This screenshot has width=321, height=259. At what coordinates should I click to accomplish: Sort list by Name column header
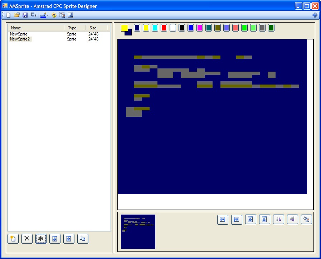pos(36,28)
